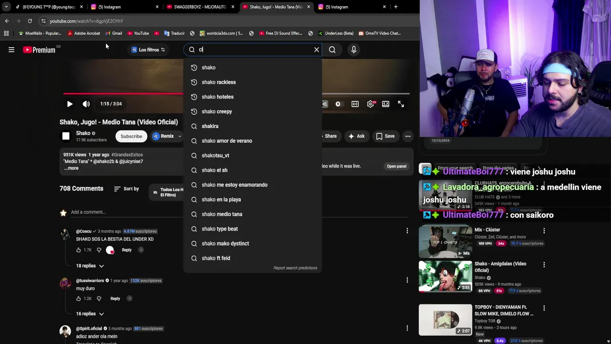611x344 pixels.
Task: Save the video to a playlist
Action: (x=385, y=136)
